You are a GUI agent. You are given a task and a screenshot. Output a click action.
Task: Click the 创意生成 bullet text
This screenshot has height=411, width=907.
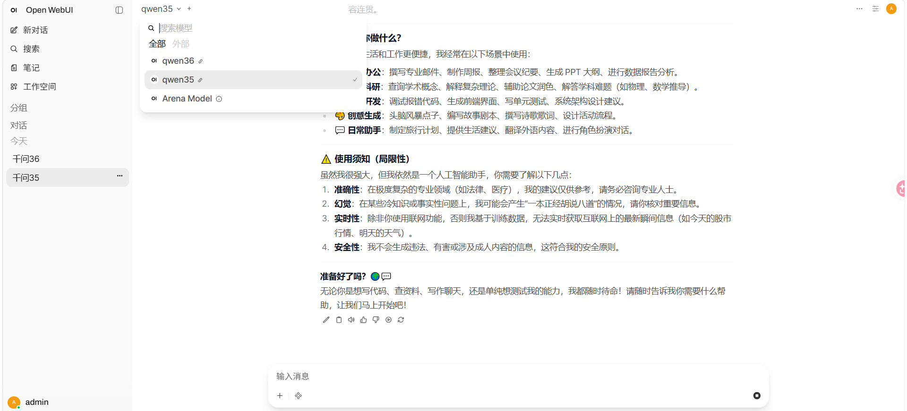(364, 116)
